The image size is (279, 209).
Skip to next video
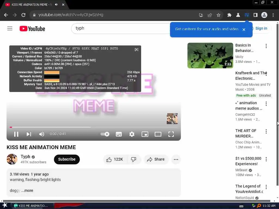[29, 134]
